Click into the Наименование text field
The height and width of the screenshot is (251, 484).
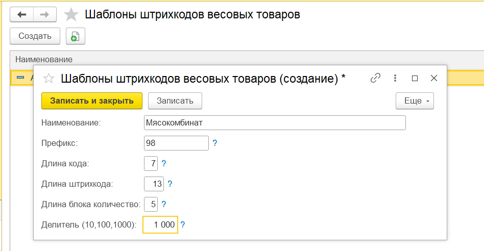click(x=275, y=123)
